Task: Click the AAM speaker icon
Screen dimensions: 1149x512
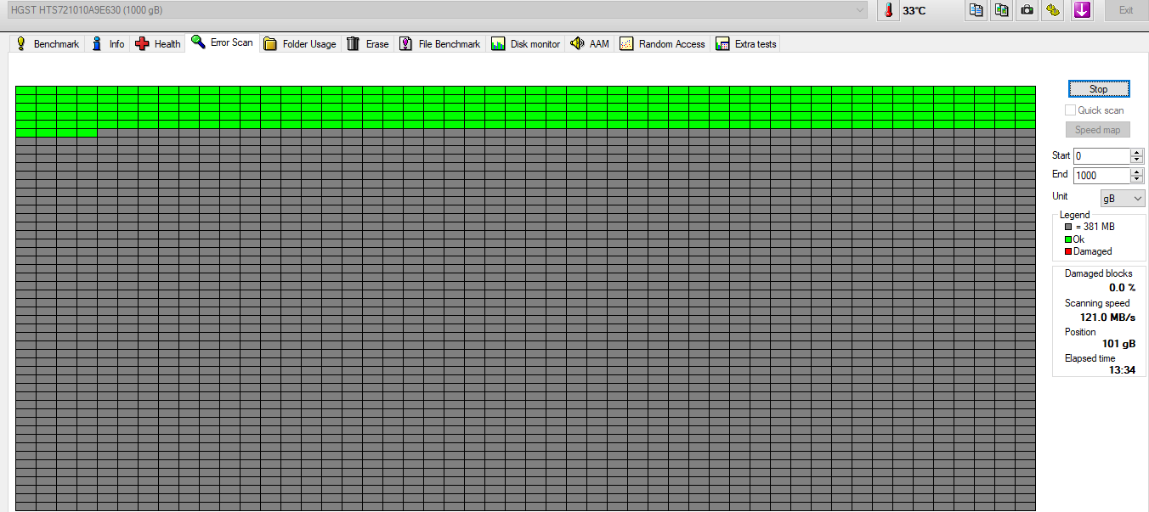Action: click(577, 43)
